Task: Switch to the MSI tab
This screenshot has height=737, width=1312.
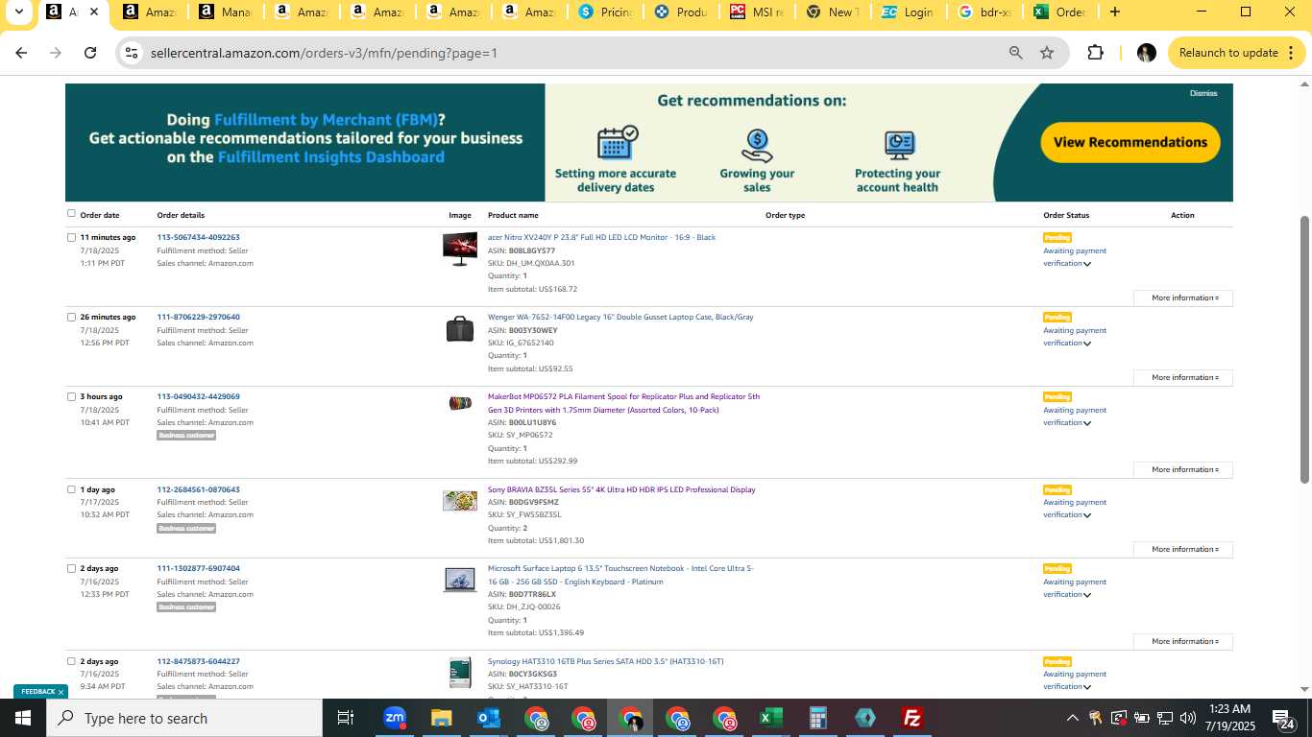Action: [x=757, y=12]
